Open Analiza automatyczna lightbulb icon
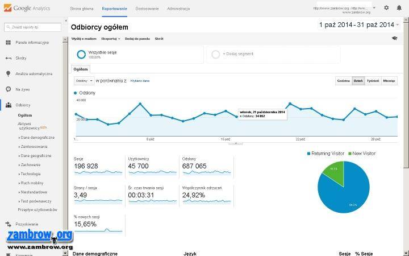Image resolution: width=409 pixels, height=256 pixels. (x=8, y=73)
